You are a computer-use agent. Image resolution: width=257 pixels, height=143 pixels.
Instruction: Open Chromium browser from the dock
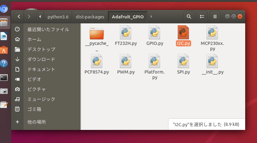4,9
